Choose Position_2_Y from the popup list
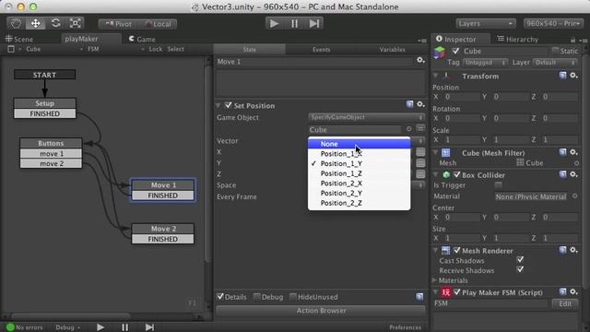 point(359,193)
